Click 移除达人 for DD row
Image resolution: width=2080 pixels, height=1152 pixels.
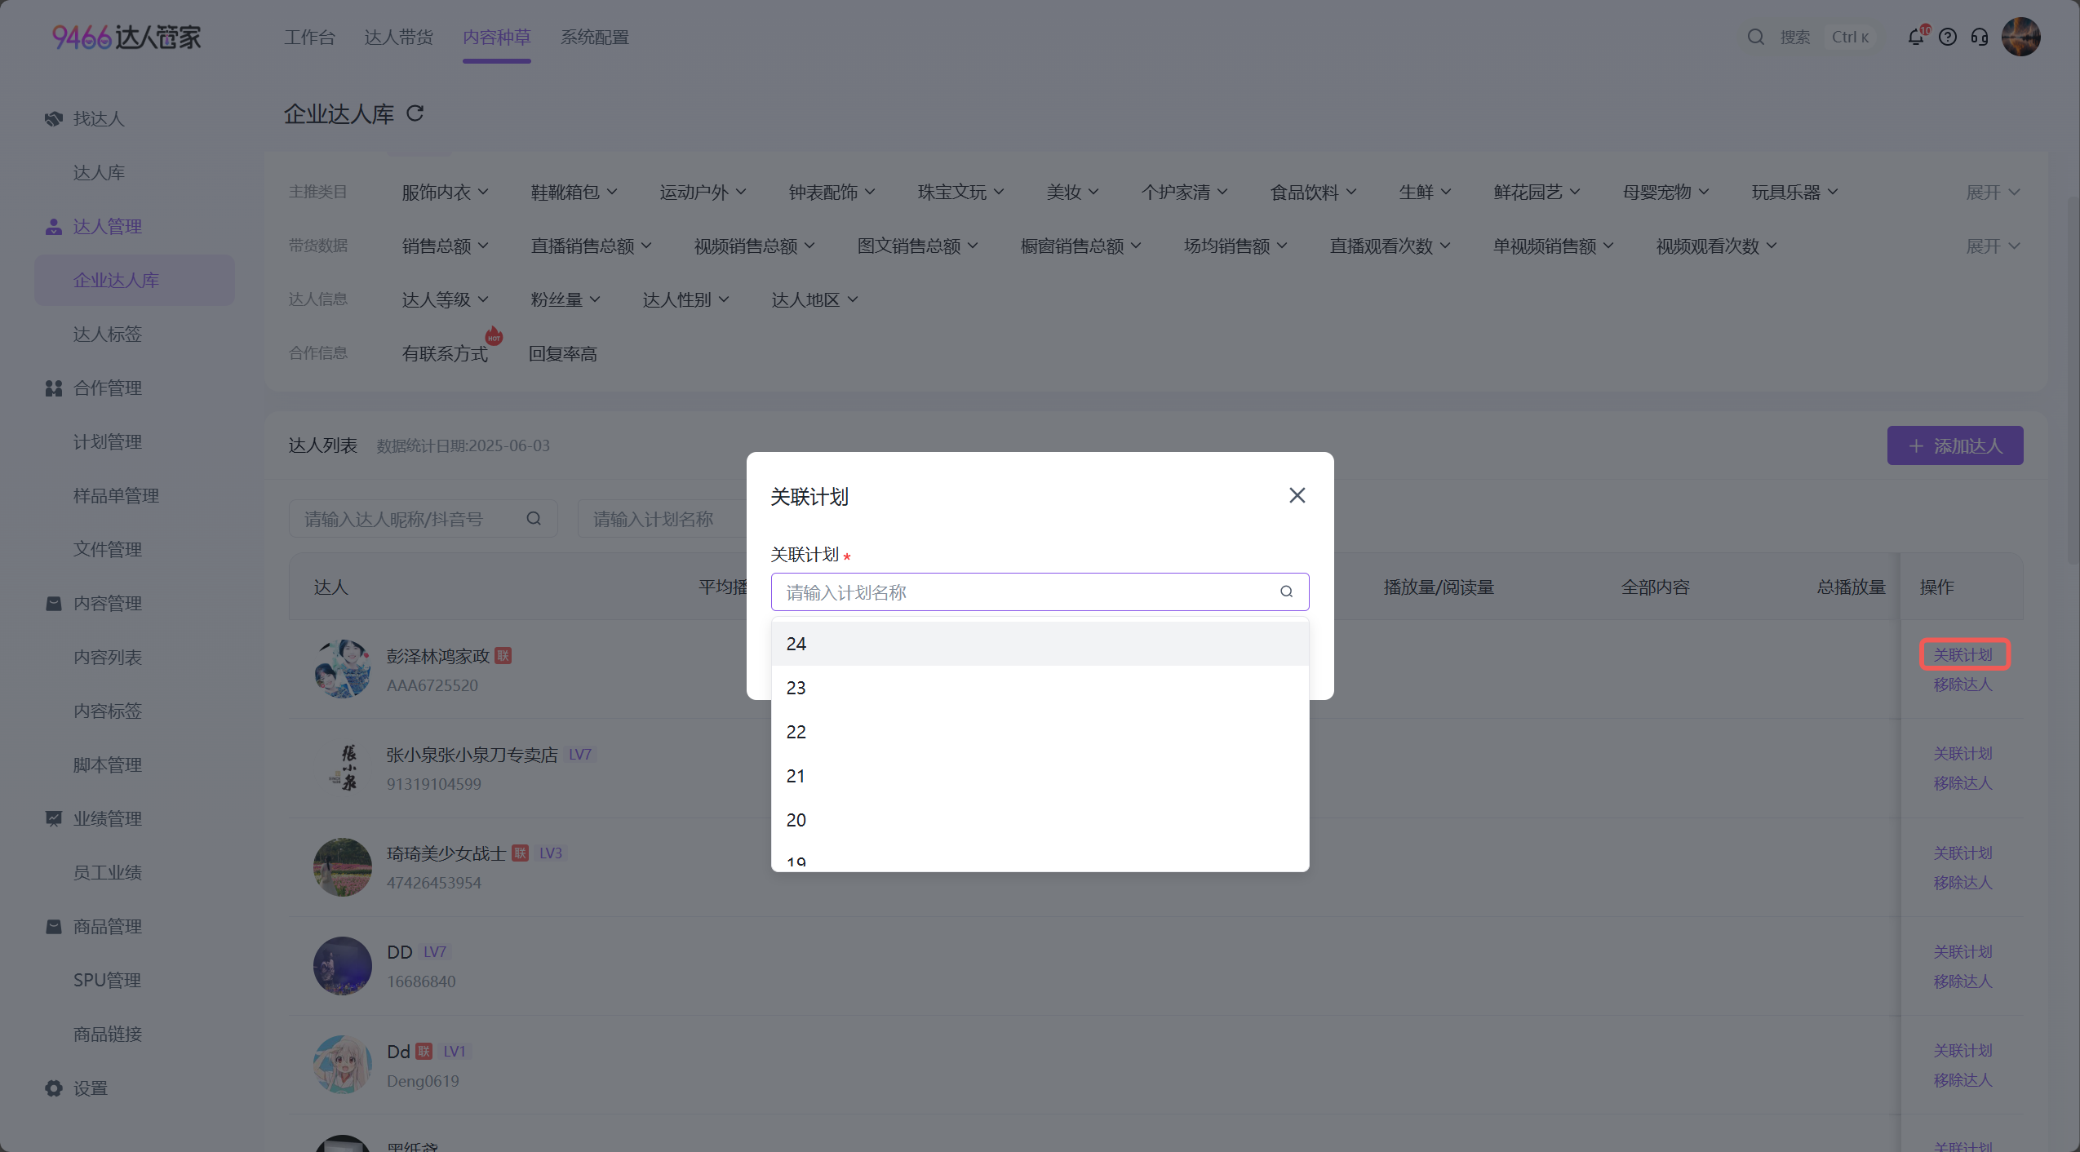pos(1962,981)
